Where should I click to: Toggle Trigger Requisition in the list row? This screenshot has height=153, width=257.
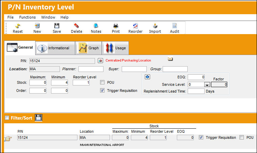point(201,137)
